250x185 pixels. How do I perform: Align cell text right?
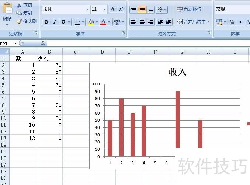click(x=150, y=21)
